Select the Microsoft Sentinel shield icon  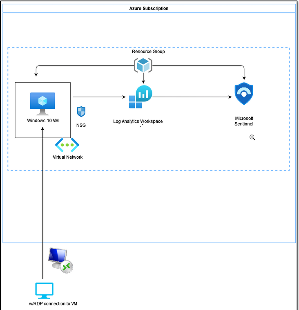pos(244,94)
